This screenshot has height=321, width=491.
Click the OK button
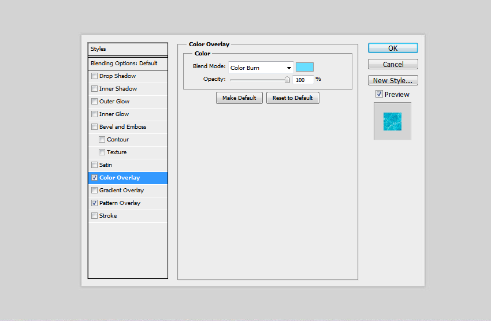393,48
